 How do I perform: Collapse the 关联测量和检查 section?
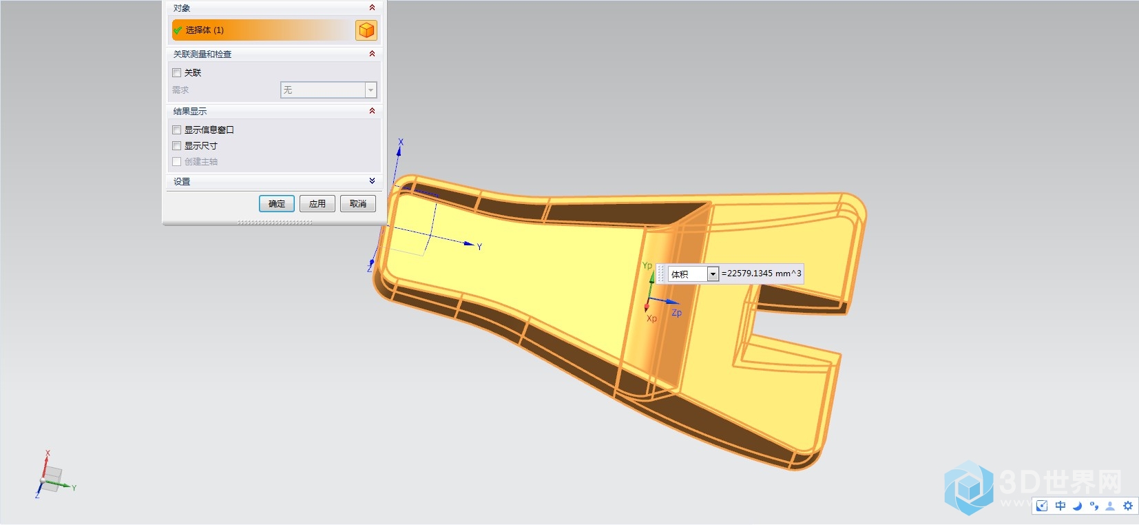(372, 54)
